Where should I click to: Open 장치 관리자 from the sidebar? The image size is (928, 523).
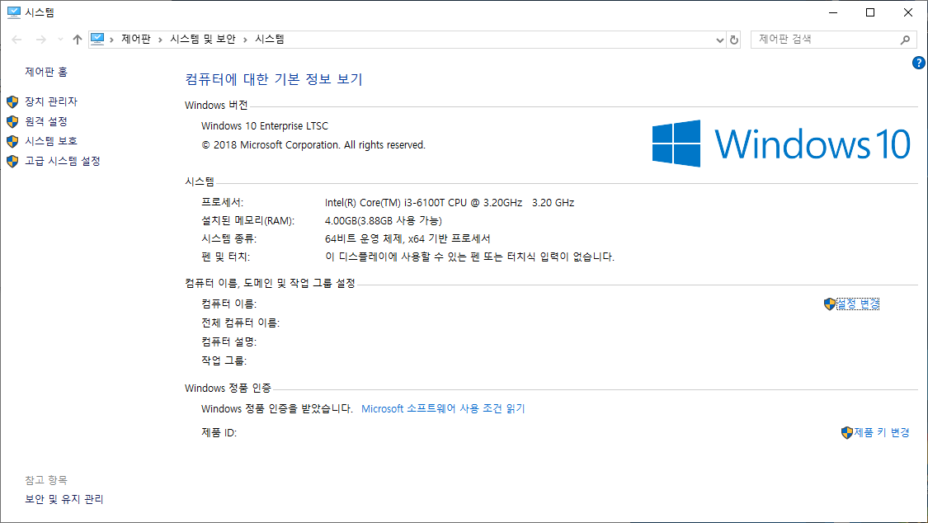point(51,101)
